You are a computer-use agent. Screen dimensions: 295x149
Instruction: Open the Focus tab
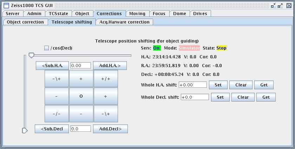pos(159,14)
